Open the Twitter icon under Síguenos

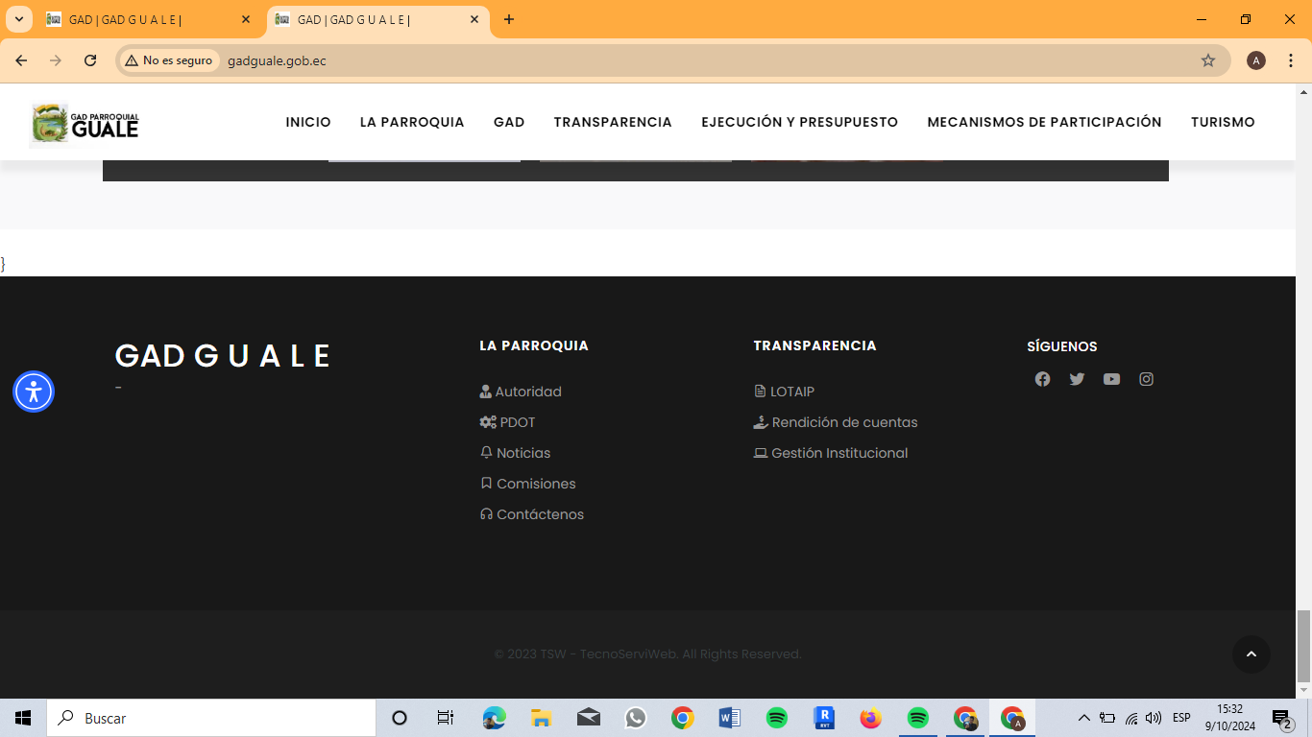(1077, 379)
